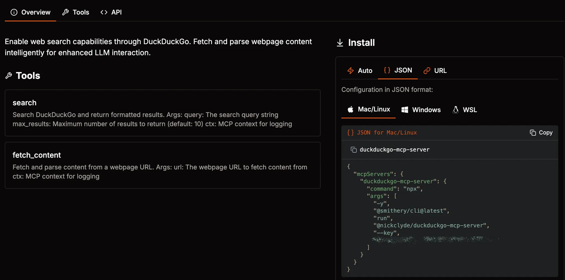Click 'Configuration in JSON format:' text
The image size is (565, 280).
coord(387,90)
